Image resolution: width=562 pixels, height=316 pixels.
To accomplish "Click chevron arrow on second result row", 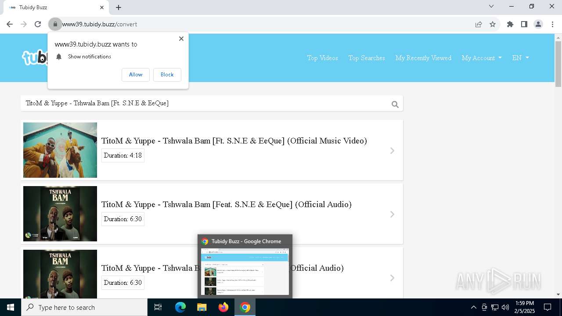I will [393, 214].
